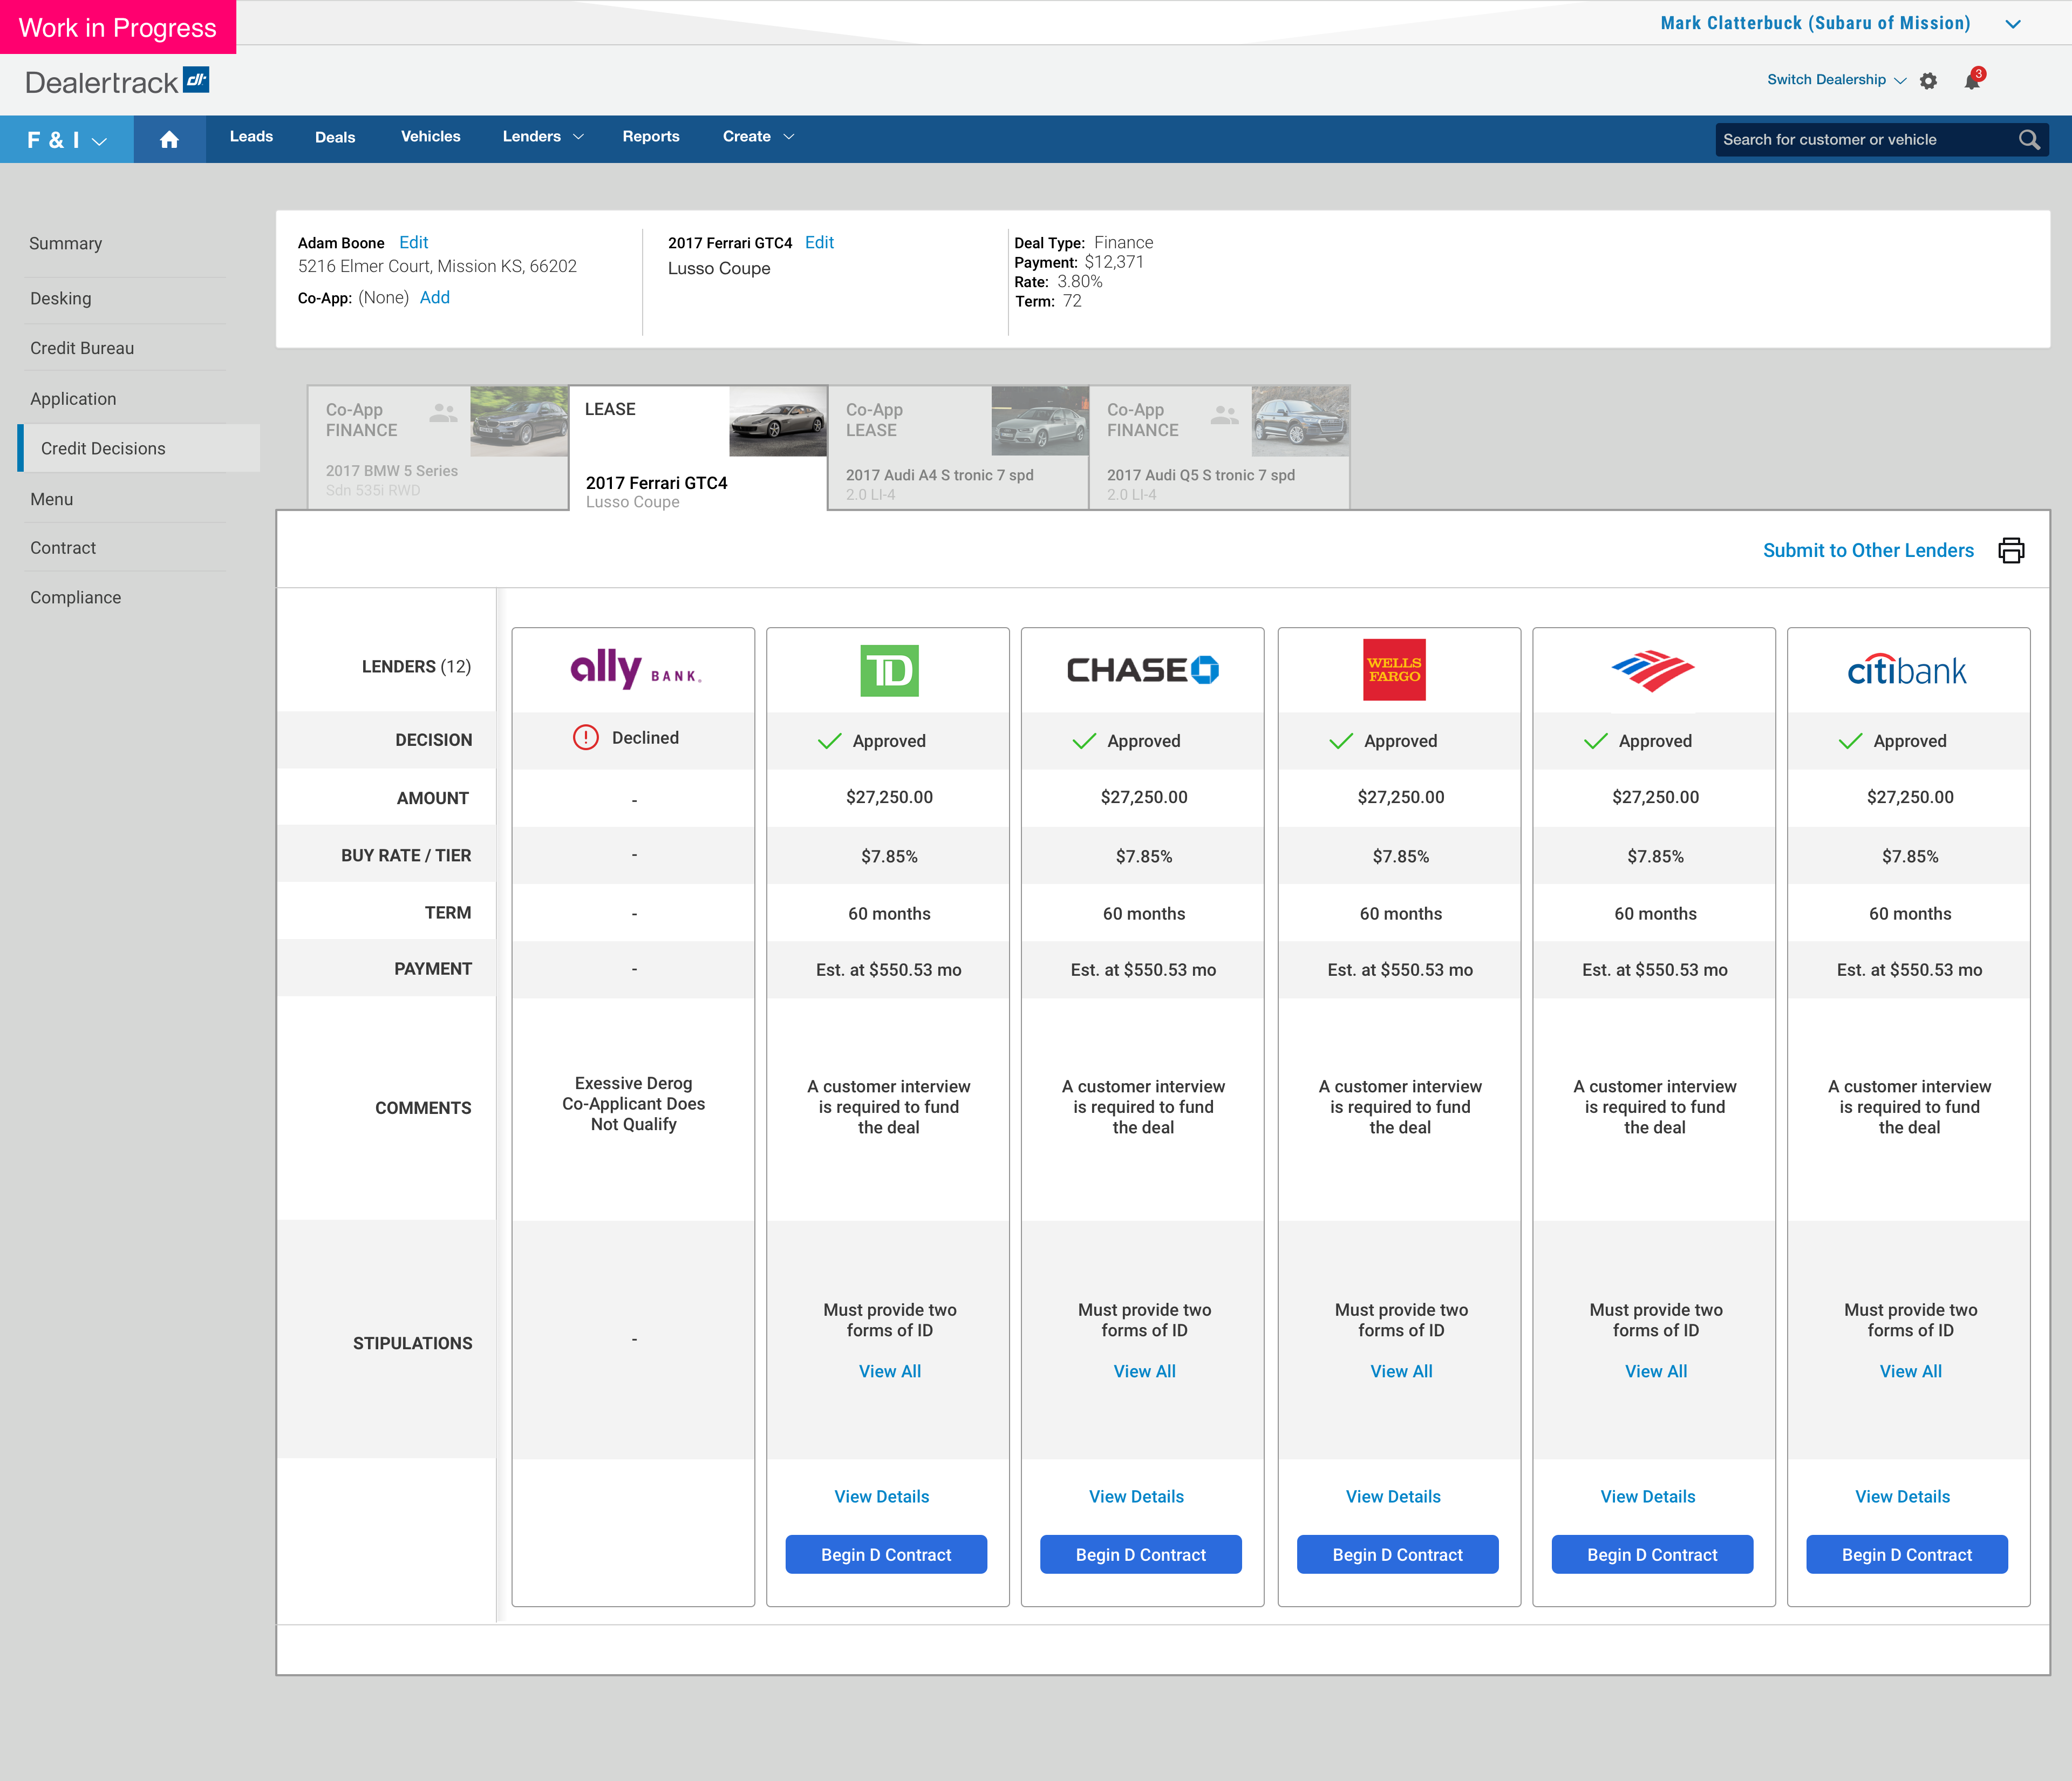Click the Declined warning icon for Ally
This screenshot has height=1781, width=2072.
[585, 738]
